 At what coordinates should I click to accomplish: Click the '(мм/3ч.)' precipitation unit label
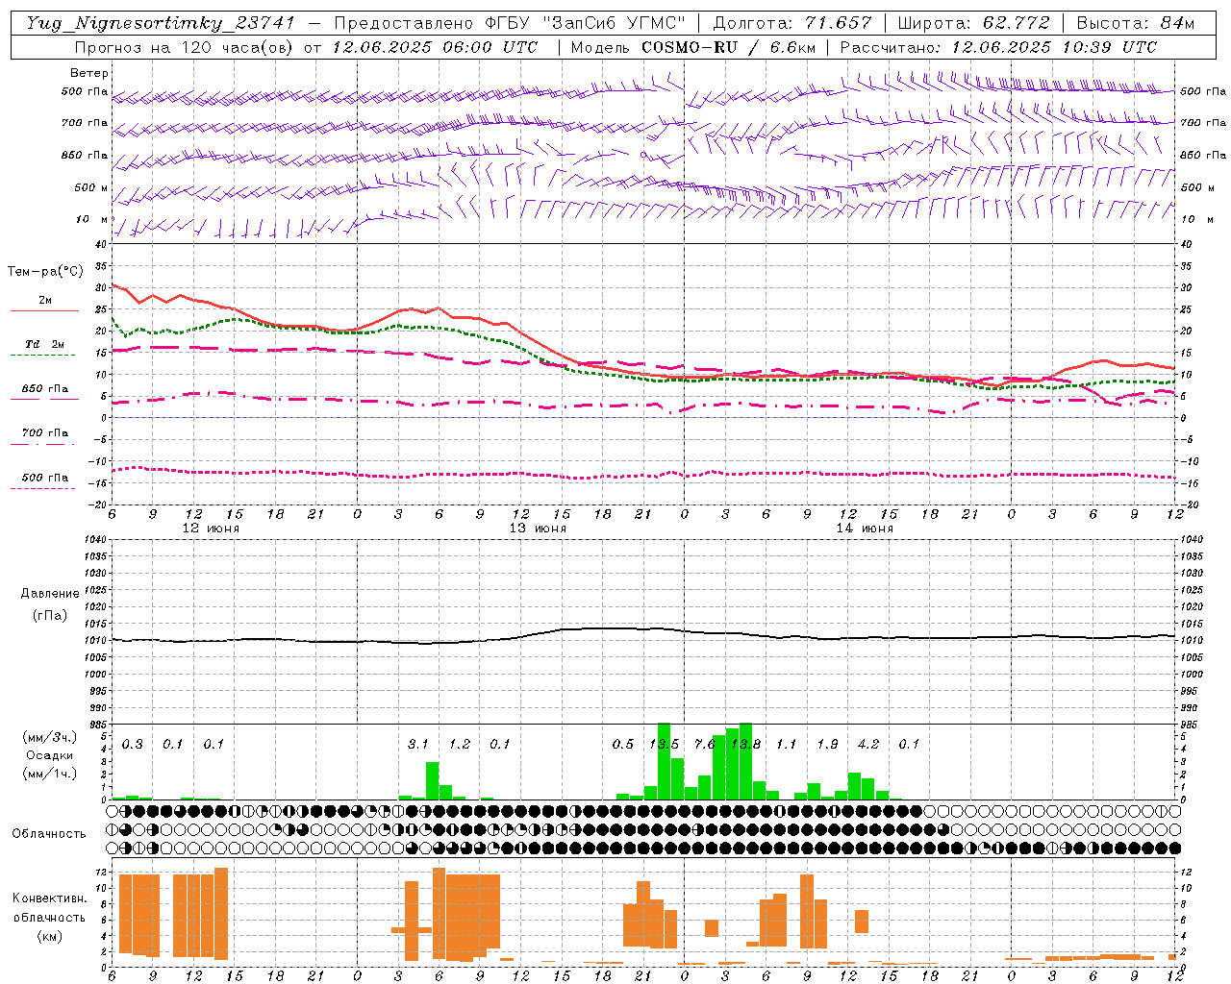tap(50, 737)
